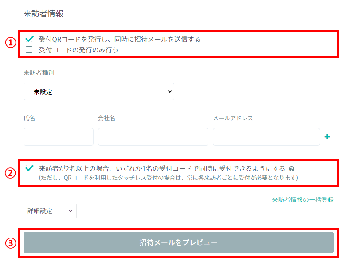
Task: Open the 来訪者情報の一括登録 link
Action: (302, 200)
